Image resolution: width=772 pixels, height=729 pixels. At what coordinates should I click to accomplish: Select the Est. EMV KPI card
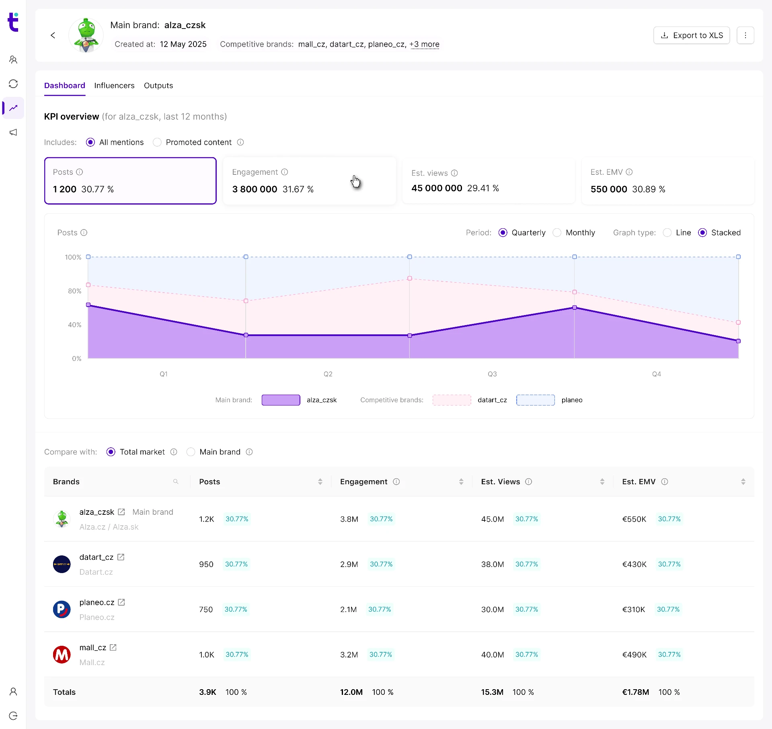pos(668,181)
